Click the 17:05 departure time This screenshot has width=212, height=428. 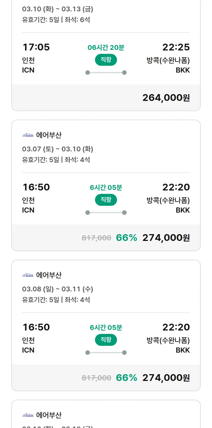pos(36,47)
